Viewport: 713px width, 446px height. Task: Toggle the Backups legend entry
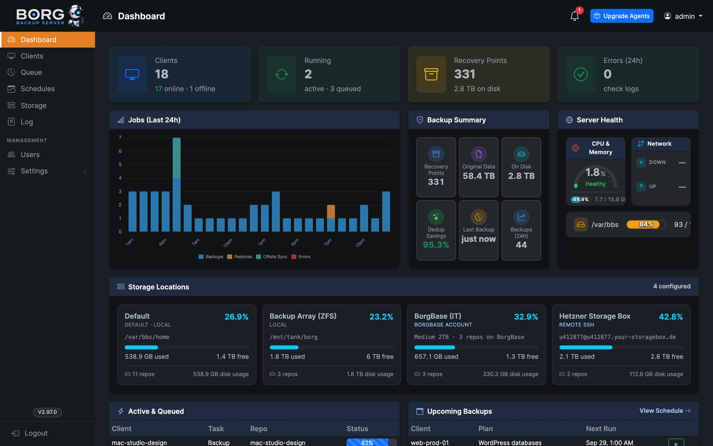click(x=211, y=257)
